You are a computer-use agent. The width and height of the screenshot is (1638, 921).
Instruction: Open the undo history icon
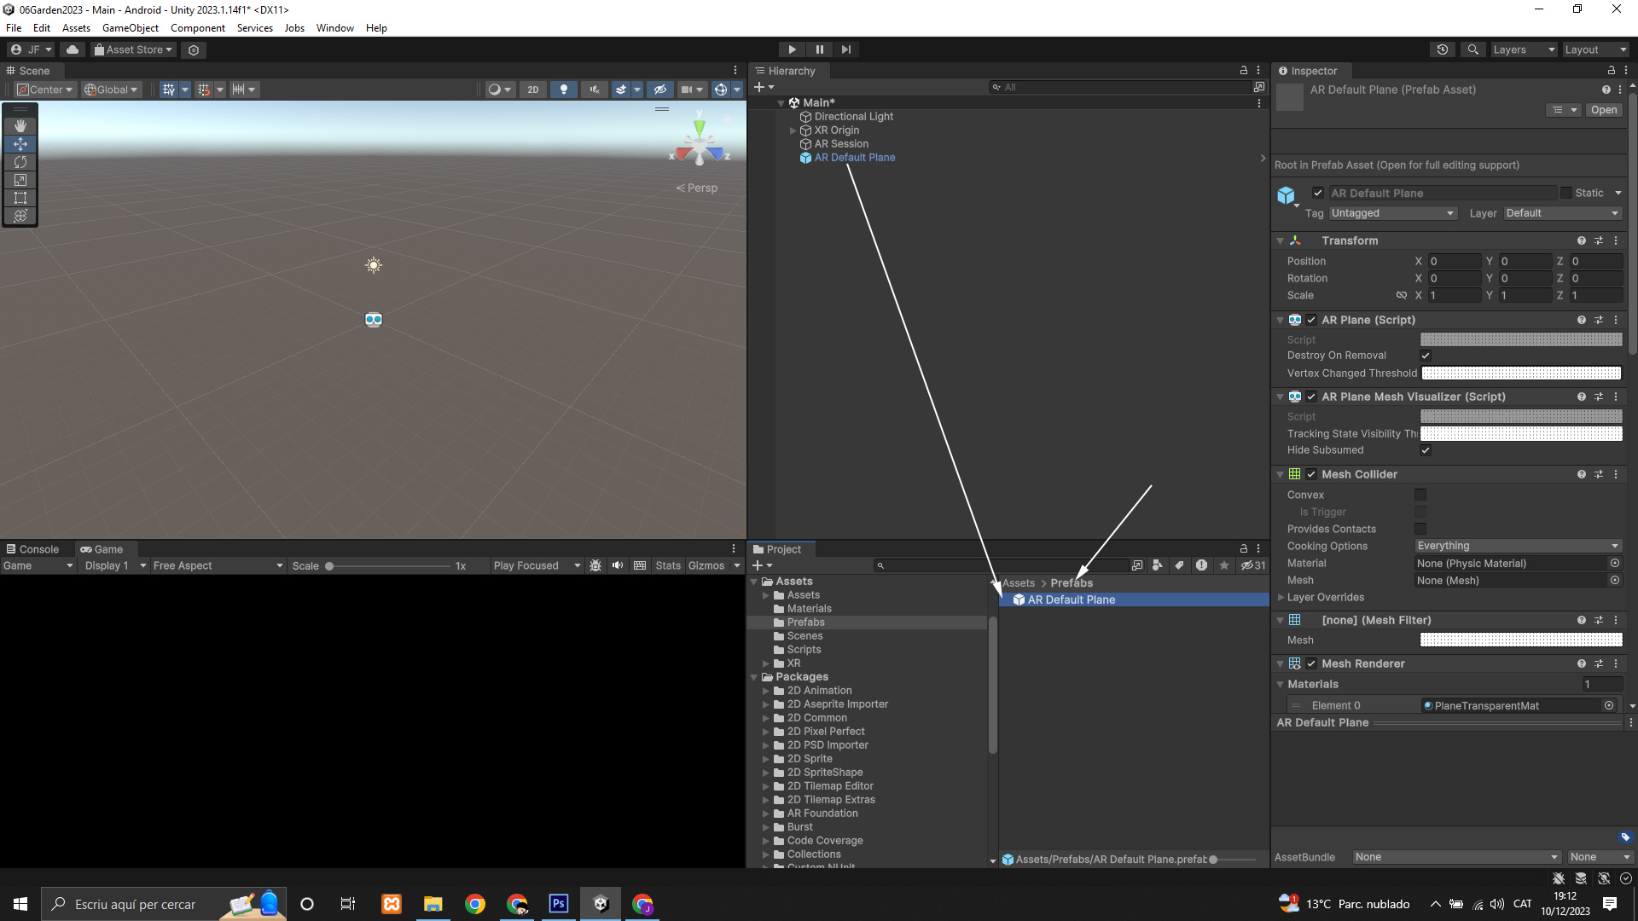pos(1443,49)
